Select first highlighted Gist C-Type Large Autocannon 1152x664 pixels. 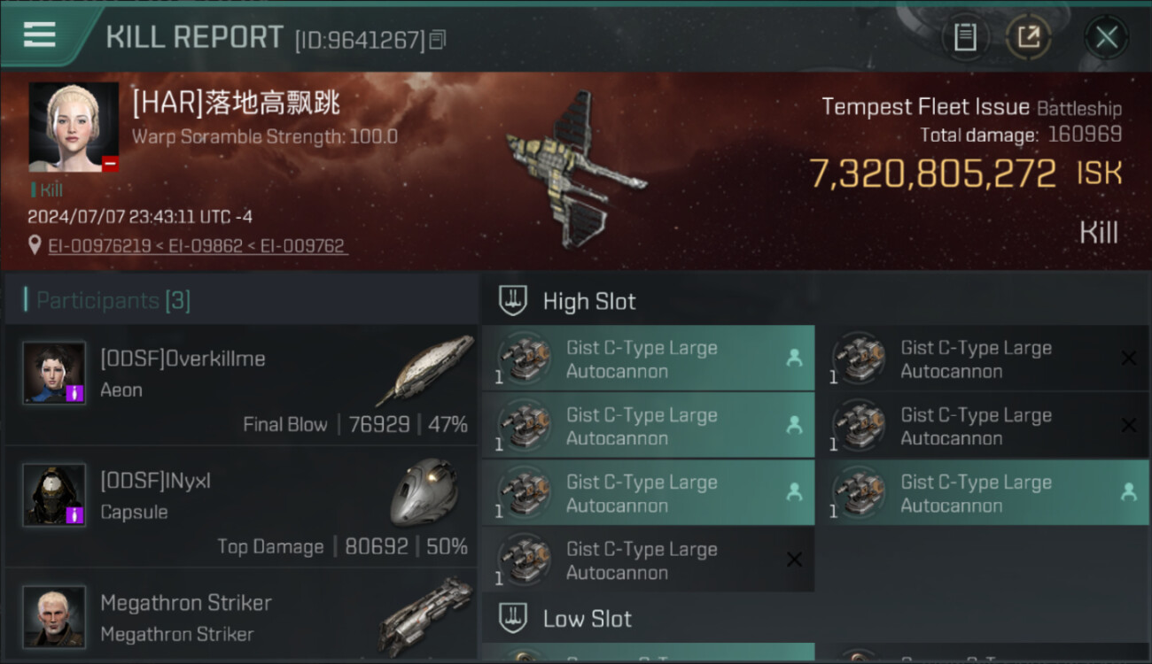(x=649, y=359)
